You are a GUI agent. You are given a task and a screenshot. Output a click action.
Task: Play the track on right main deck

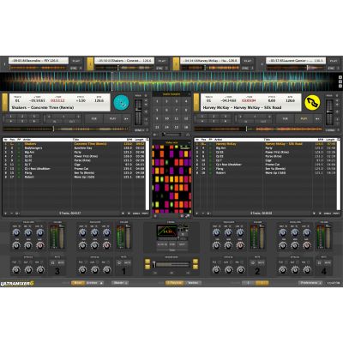[x=304, y=119]
